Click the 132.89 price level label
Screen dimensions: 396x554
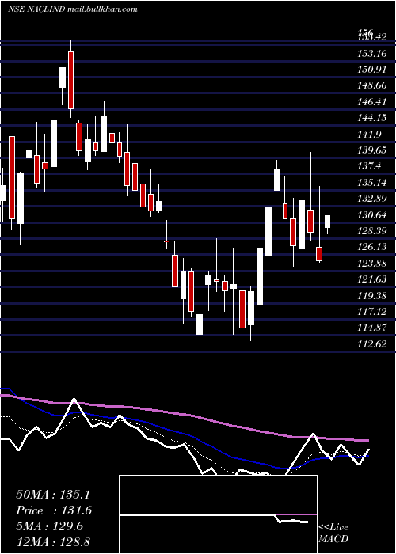point(371,199)
